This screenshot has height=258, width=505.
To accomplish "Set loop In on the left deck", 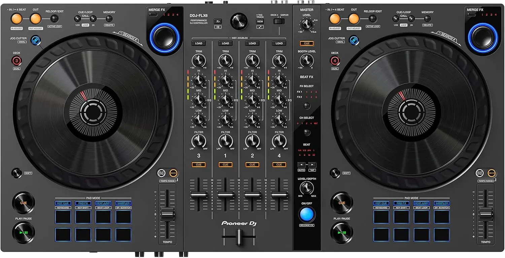I will [x=16, y=19].
